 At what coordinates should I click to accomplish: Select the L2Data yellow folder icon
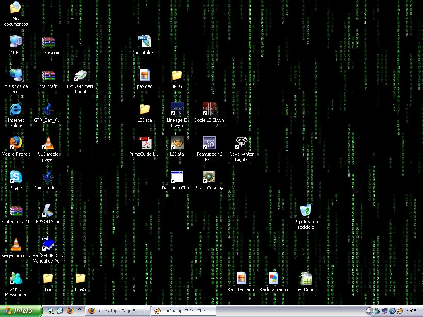[145, 113]
